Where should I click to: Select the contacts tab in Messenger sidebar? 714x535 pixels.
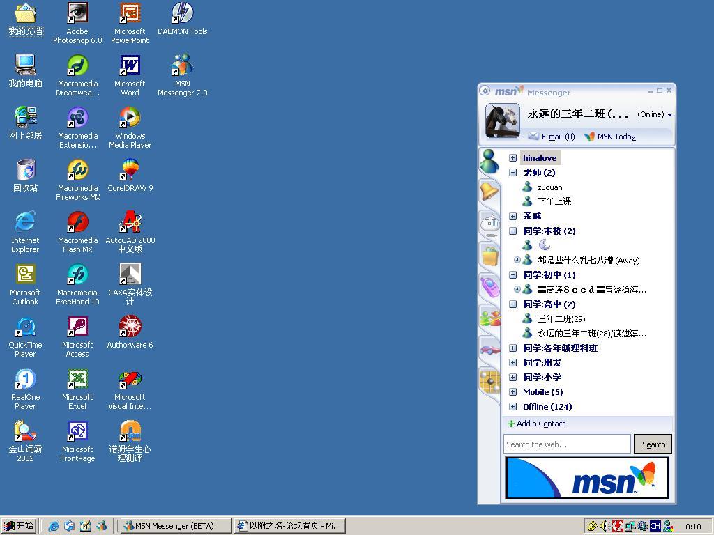pos(489,162)
